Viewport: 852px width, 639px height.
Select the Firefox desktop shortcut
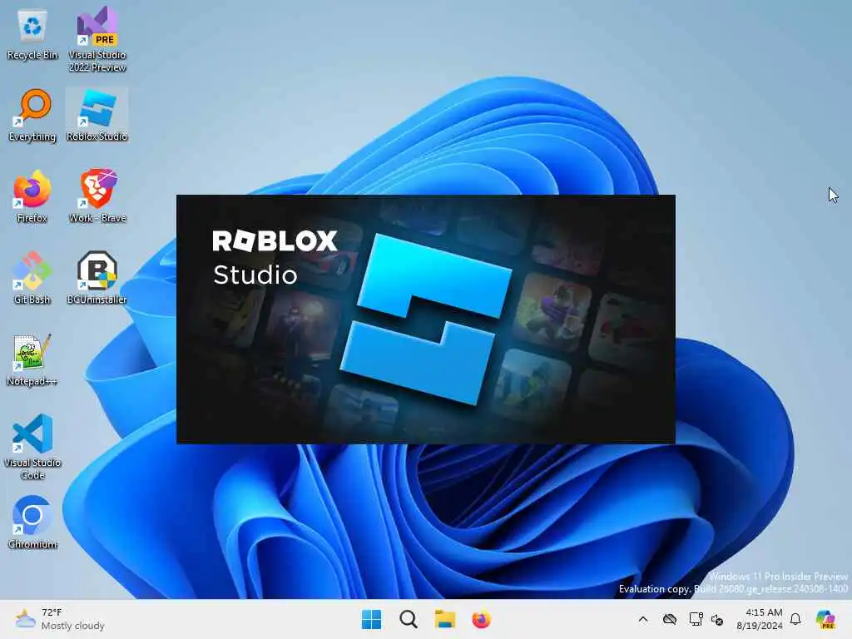(x=32, y=196)
